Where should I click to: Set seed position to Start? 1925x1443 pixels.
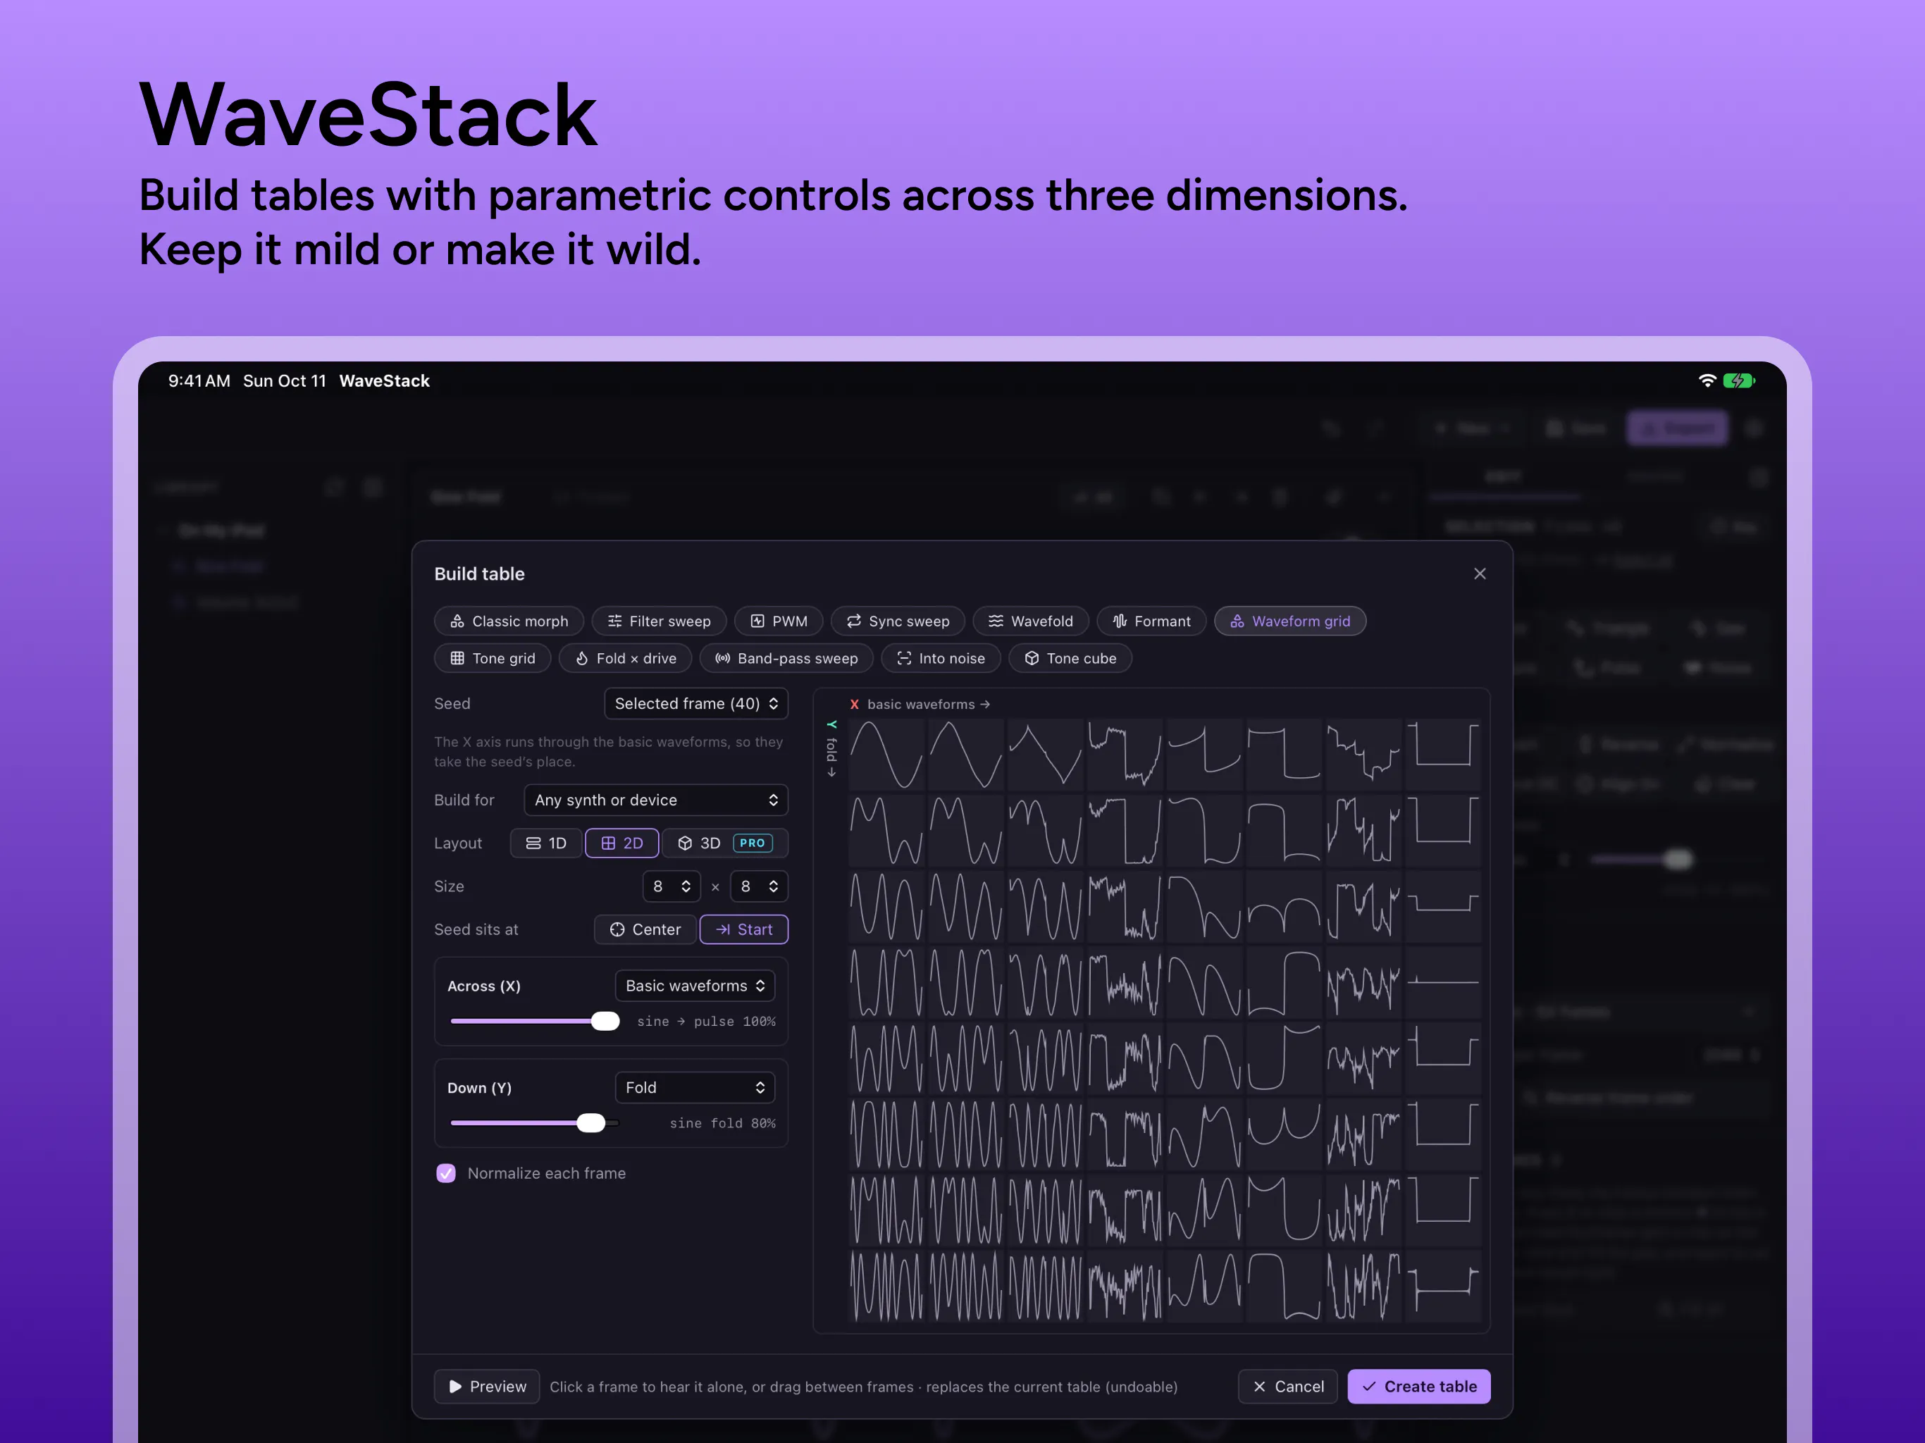(x=743, y=929)
